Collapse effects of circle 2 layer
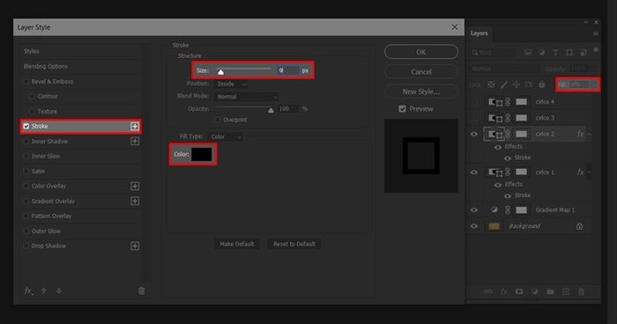This screenshot has width=617, height=324. (590, 134)
